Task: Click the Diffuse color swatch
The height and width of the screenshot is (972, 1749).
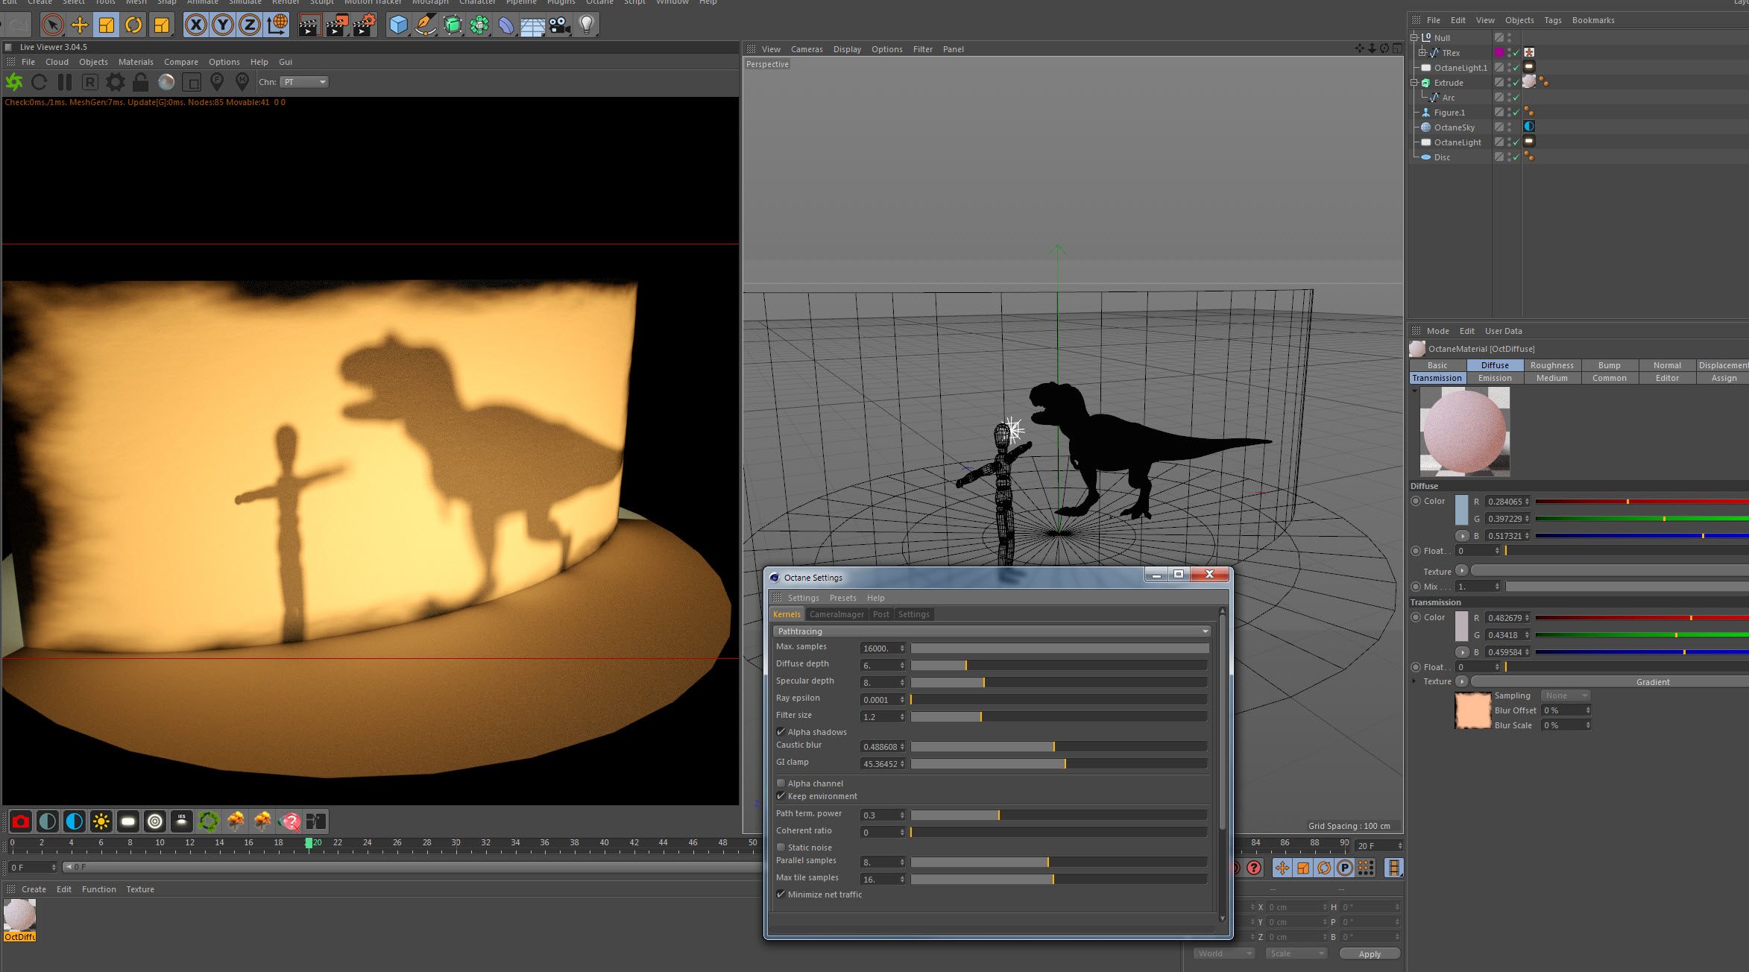Action: point(1461,510)
